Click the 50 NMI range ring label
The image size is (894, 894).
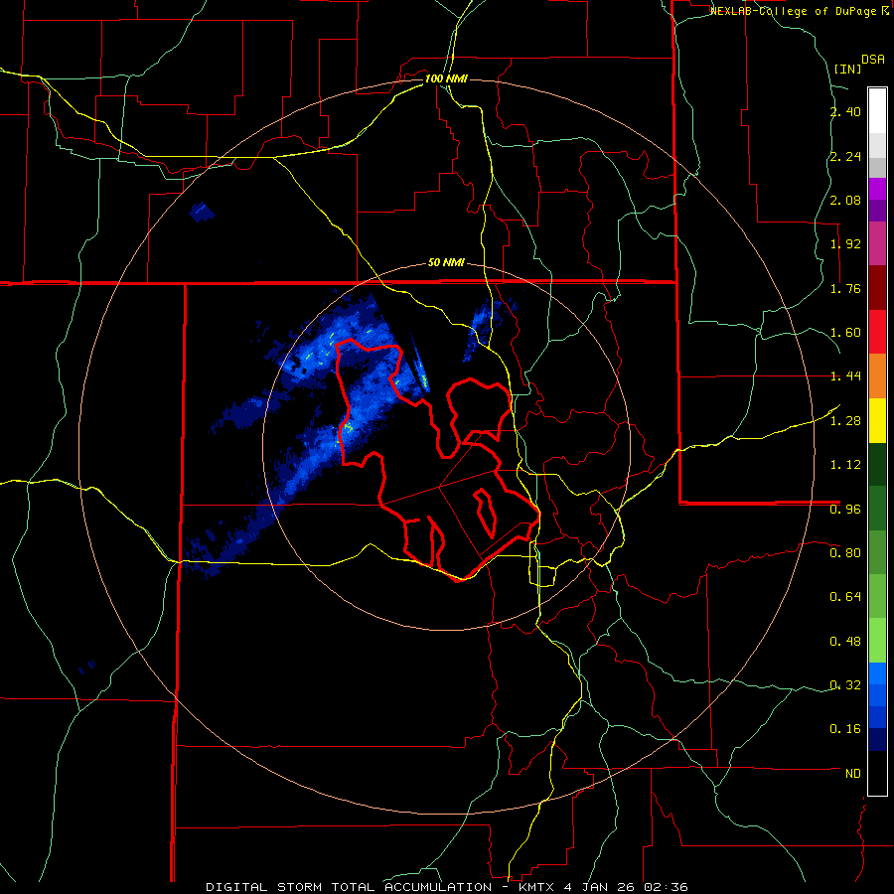point(446,262)
